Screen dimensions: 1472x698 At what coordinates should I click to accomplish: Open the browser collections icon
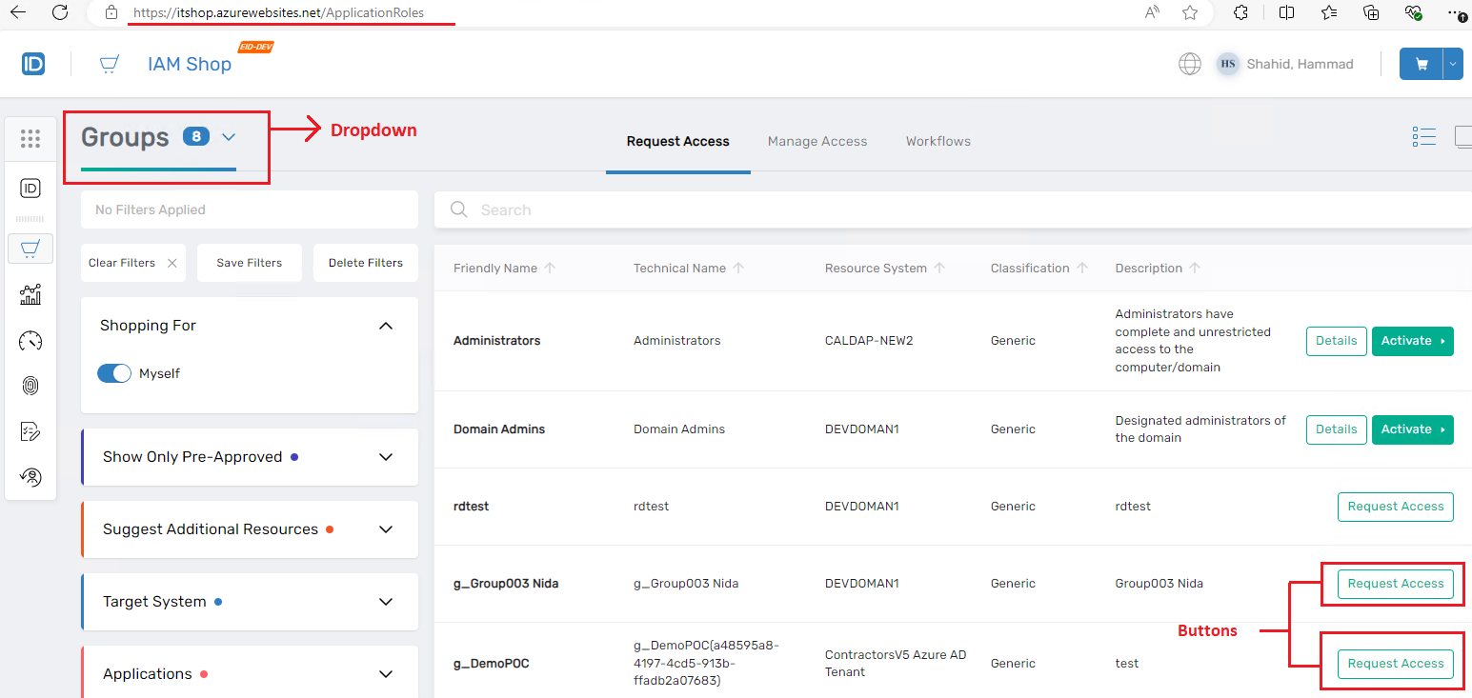1371,12
